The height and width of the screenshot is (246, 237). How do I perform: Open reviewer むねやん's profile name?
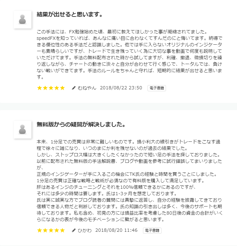tap(87, 88)
